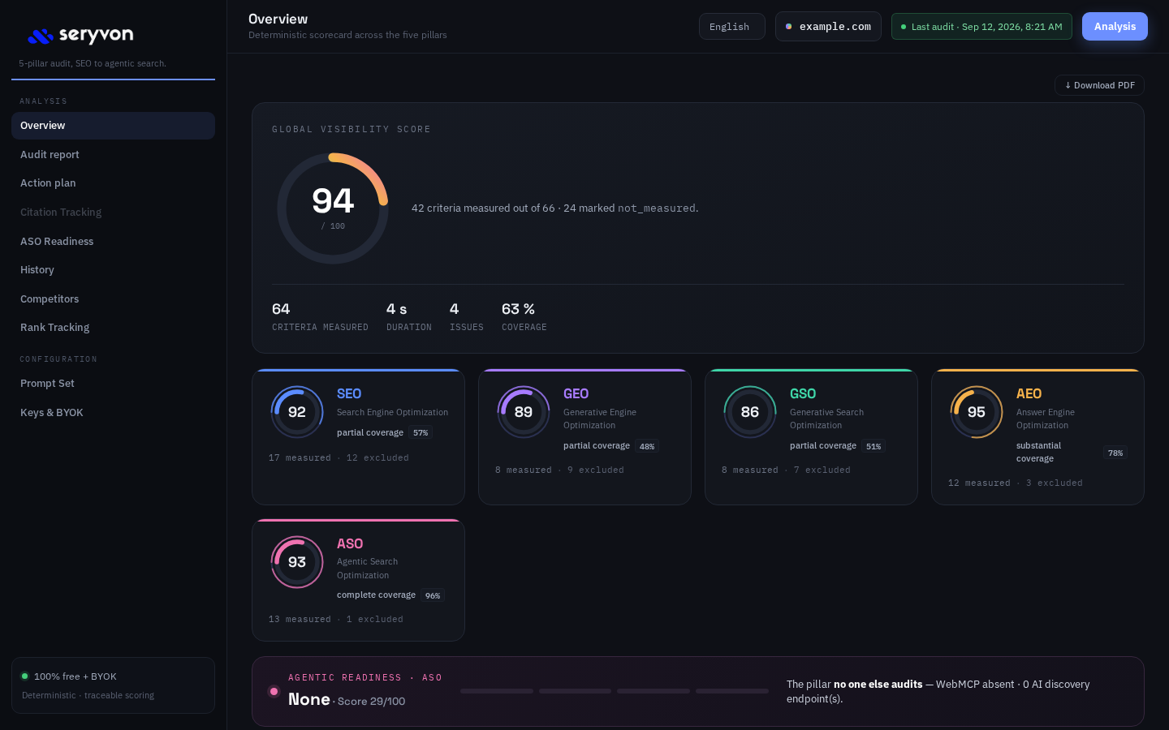The image size is (1169, 730).
Task: Click the 4 issues stat
Action: pyautogui.click(x=467, y=316)
